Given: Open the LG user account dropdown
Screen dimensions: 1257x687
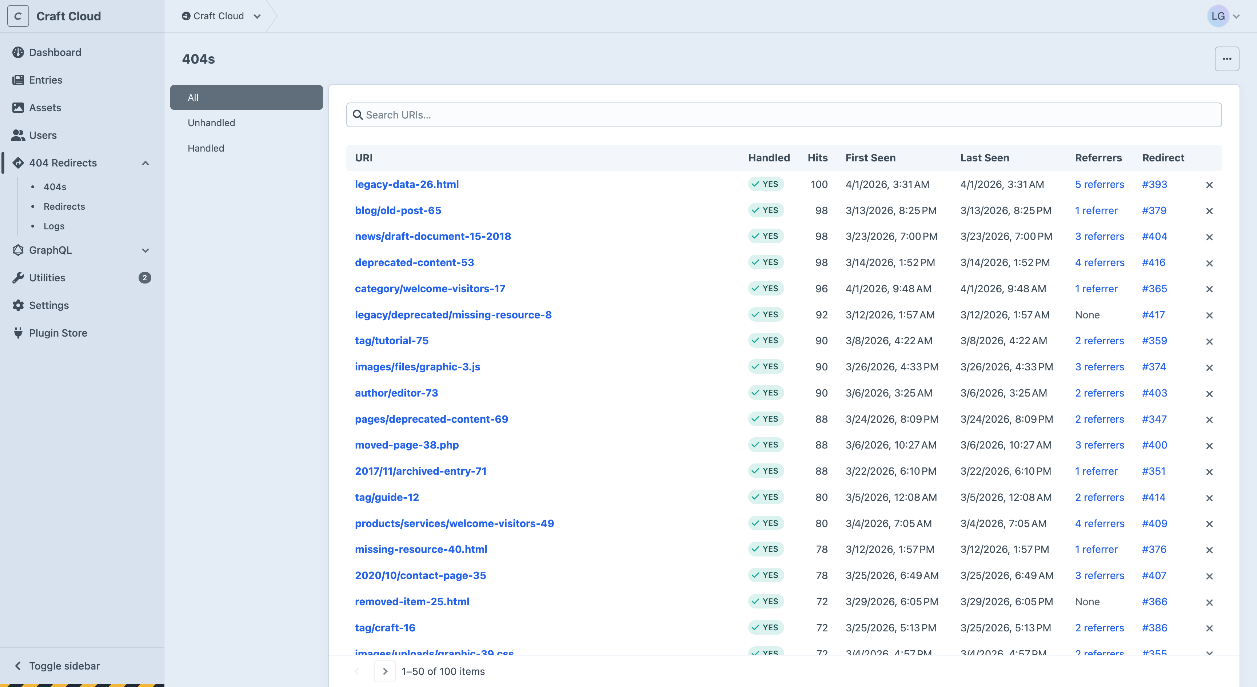Looking at the screenshot, I should pyautogui.click(x=1223, y=16).
